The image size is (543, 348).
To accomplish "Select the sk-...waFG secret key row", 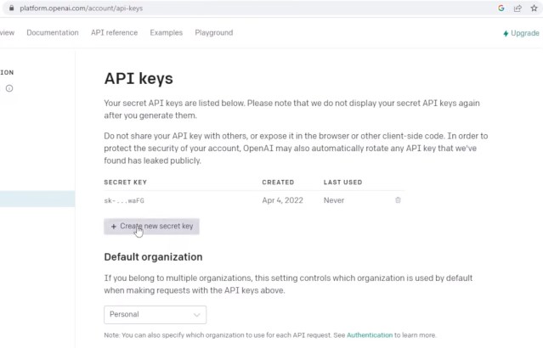I will point(124,200).
